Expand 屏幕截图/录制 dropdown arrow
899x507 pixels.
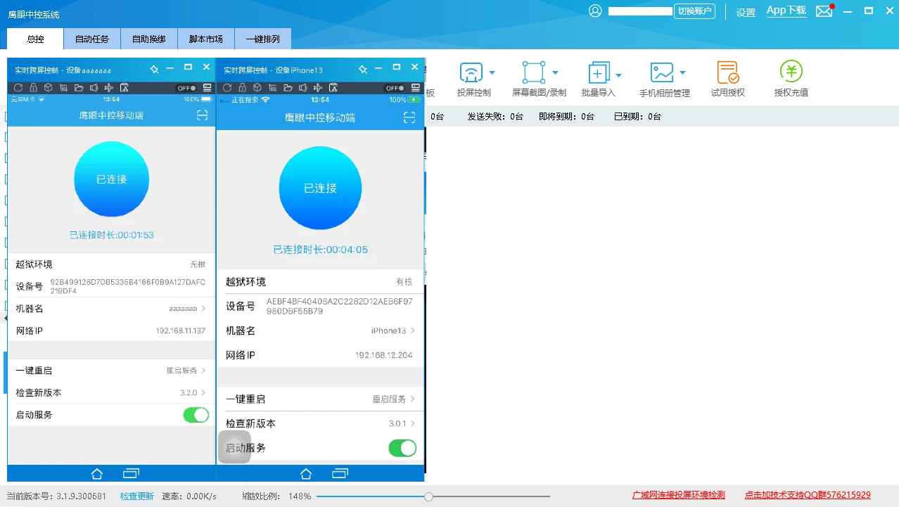tap(555, 73)
